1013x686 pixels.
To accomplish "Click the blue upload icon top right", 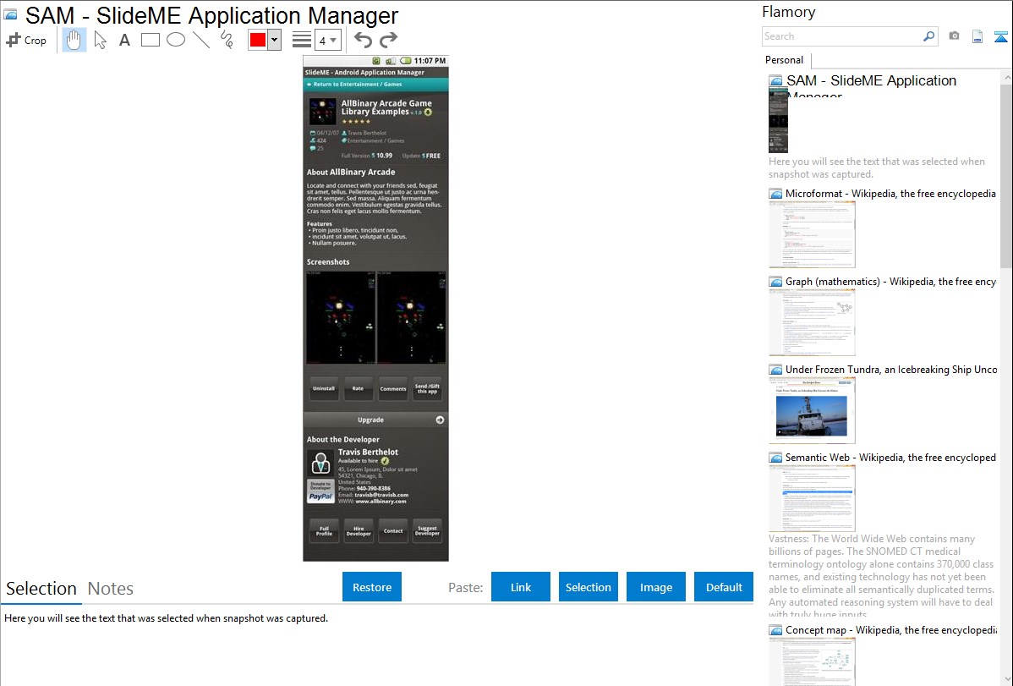I will [x=1000, y=36].
